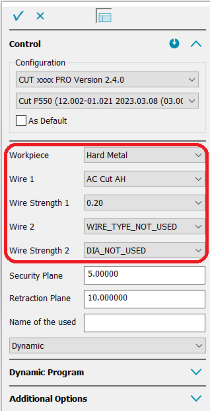Click the green checkmark to confirm
This screenshot has width=210, height=411.
tap(18, 16)
